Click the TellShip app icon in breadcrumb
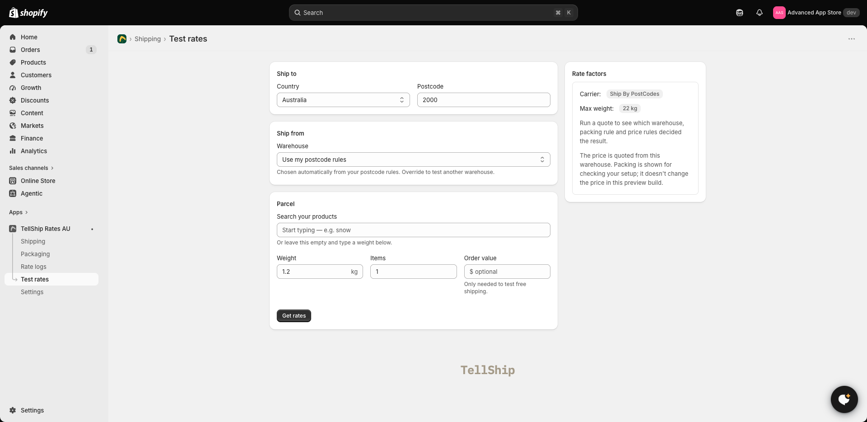The height and width of the screenshot is (422, 867). pyautogui.click(x=122, y=39)
